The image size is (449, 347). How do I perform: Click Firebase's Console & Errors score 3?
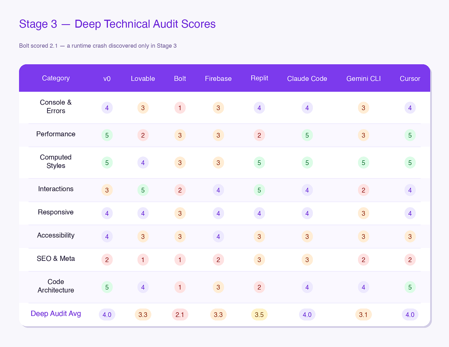(218, 108)
